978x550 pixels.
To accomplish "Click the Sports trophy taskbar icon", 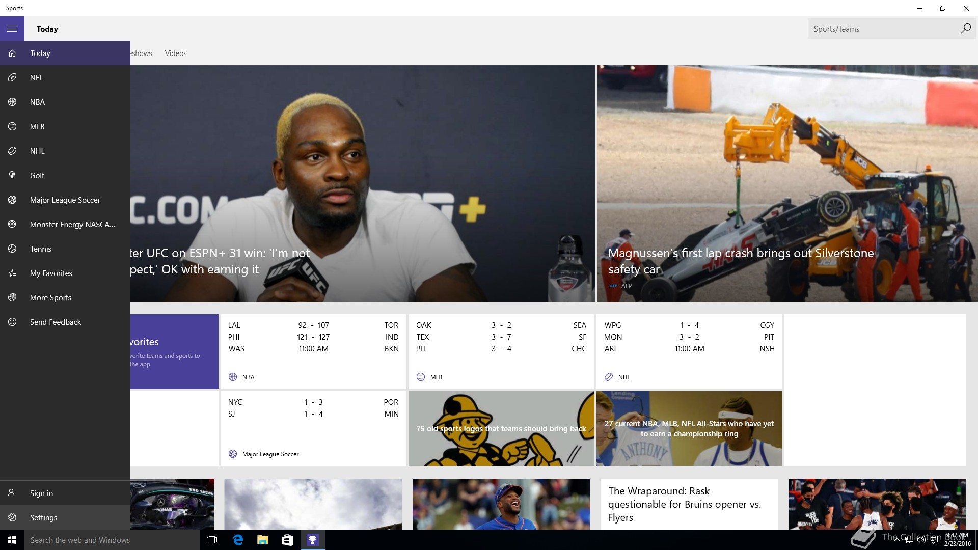I will (312, 540).
